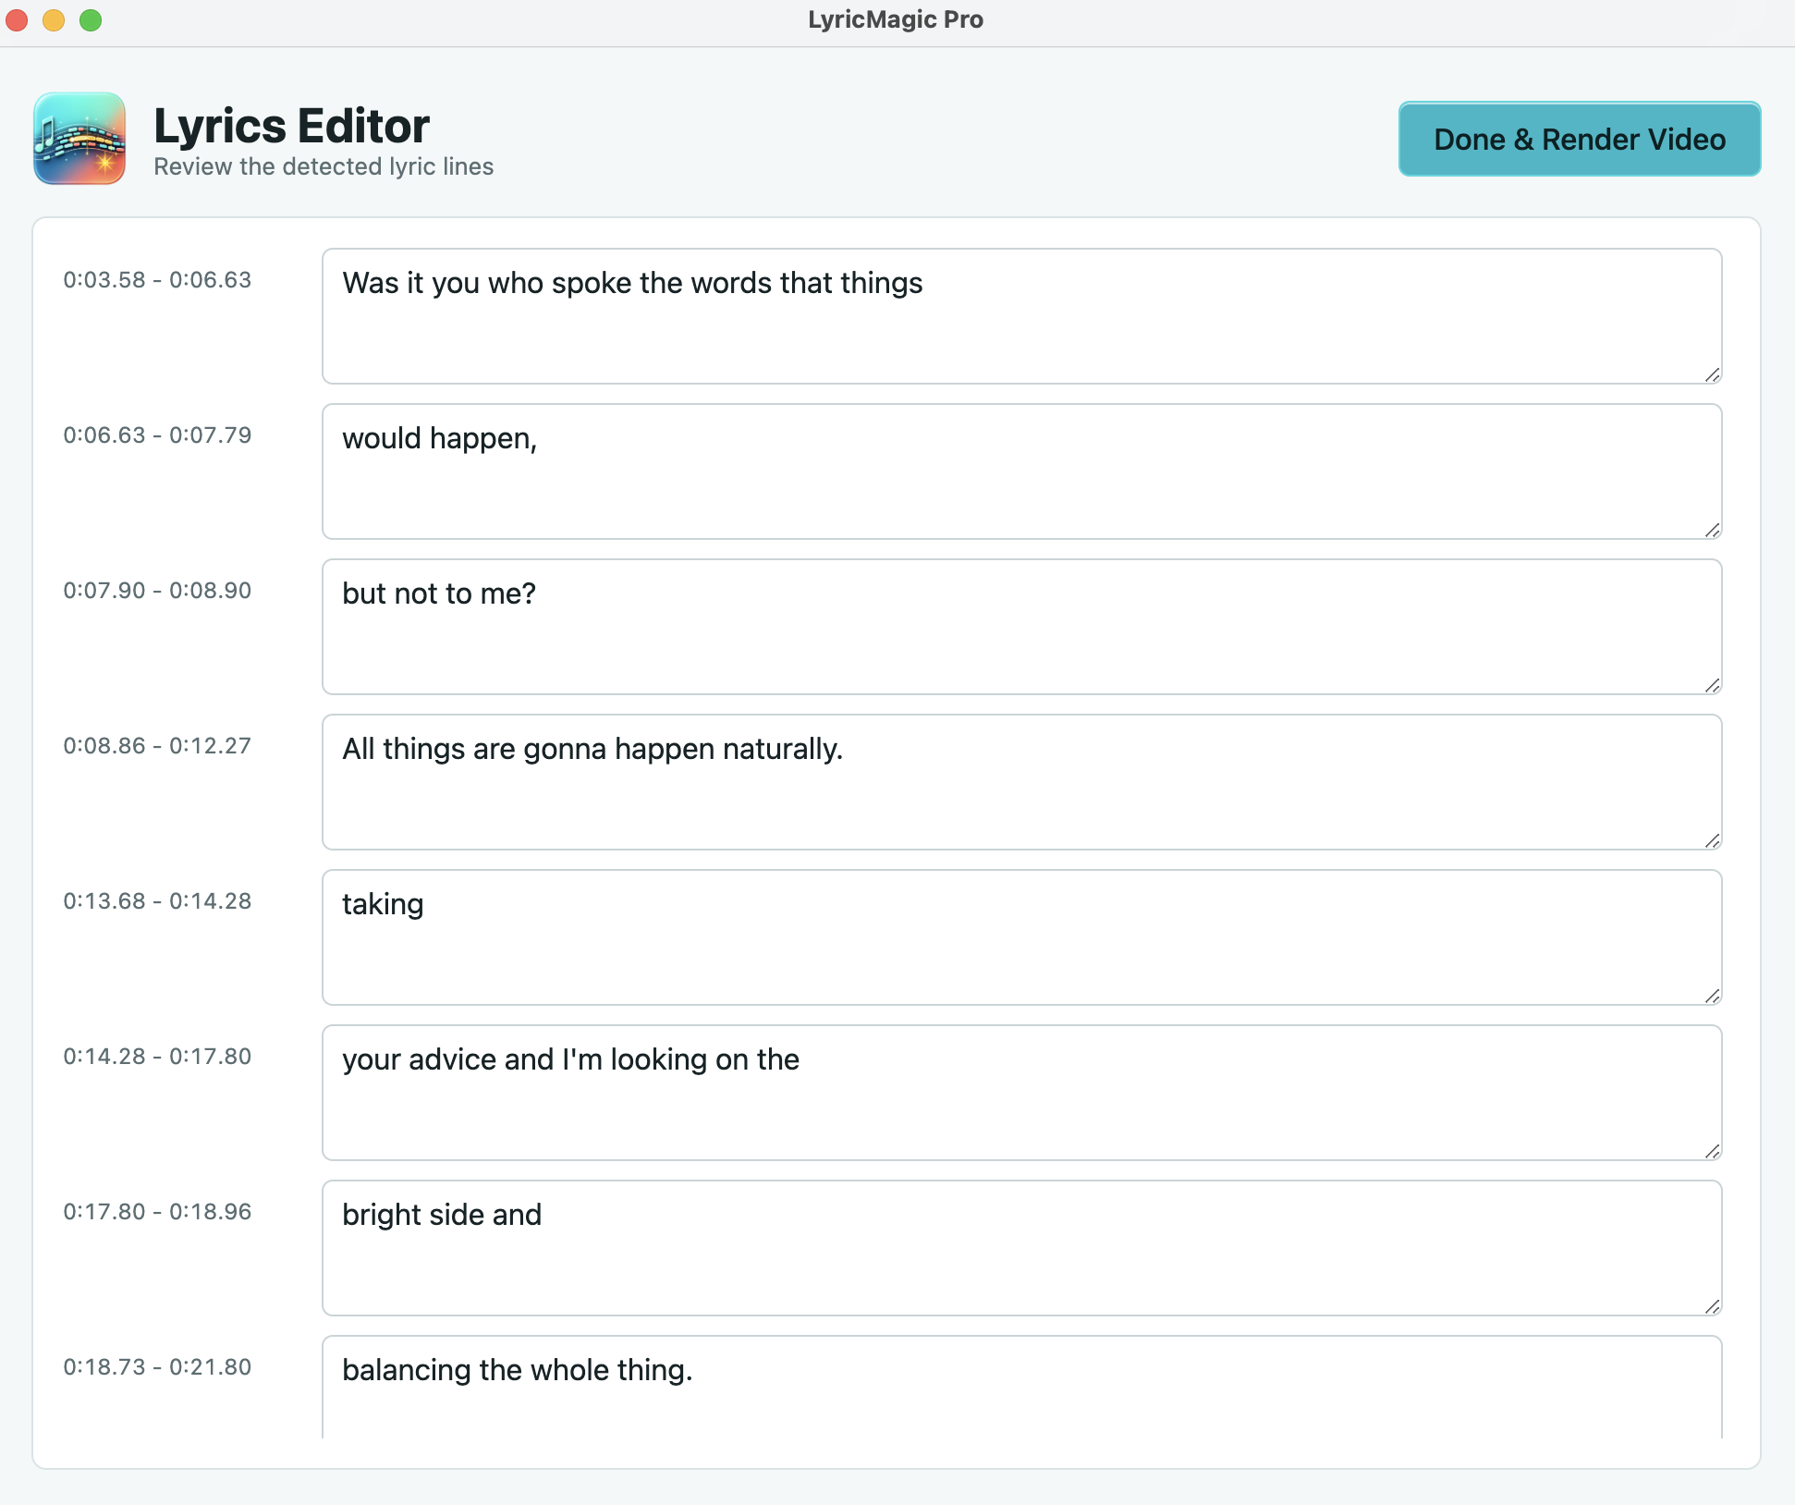Viewport: 1795px width, 1505px height.
Task: Click the LyricMagic Pro app logo icon
Action: (79, 139)
